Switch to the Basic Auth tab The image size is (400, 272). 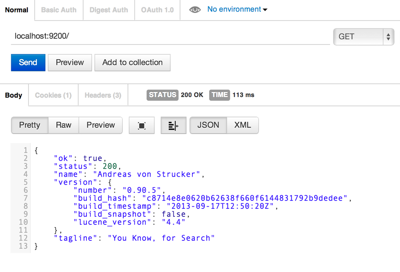pyautogui.click(x=58, y=10)
